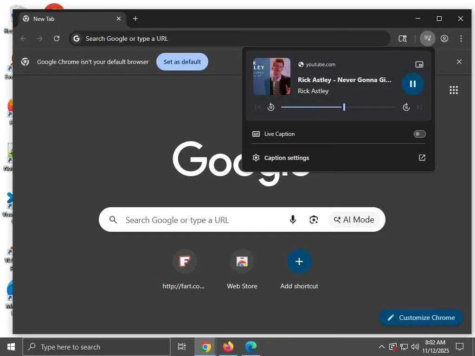Open the Chrome three-dot menu

pyautogui.click(x=461, y=38)
